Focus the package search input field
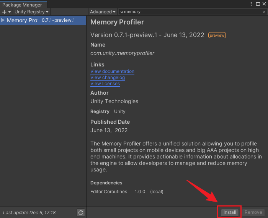 click(191, 12)
